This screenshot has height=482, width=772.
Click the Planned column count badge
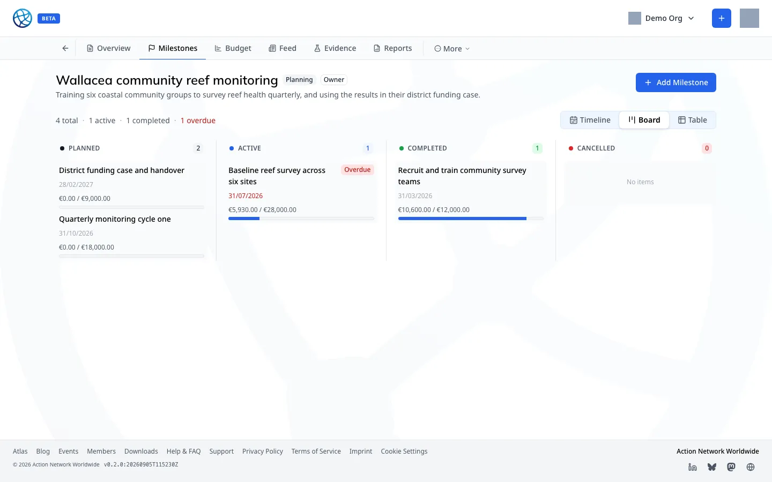pos(198,148)
